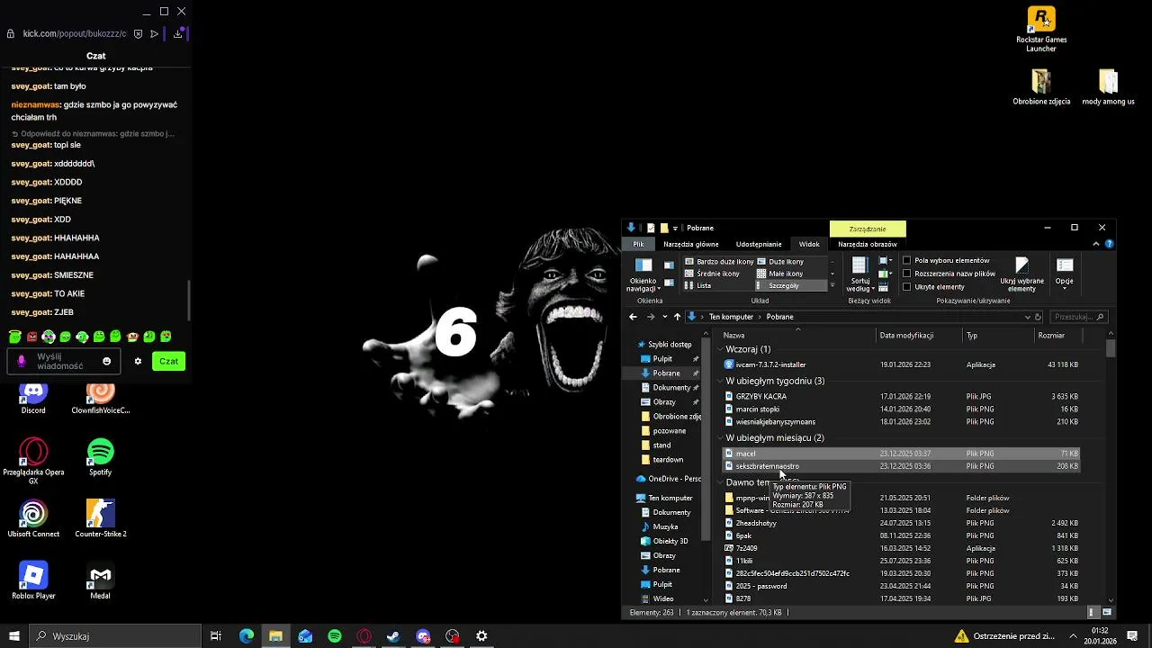Screen dimensions: 1152x648
Task: Select Lista layout option
Action: click(x=698, y=285)
